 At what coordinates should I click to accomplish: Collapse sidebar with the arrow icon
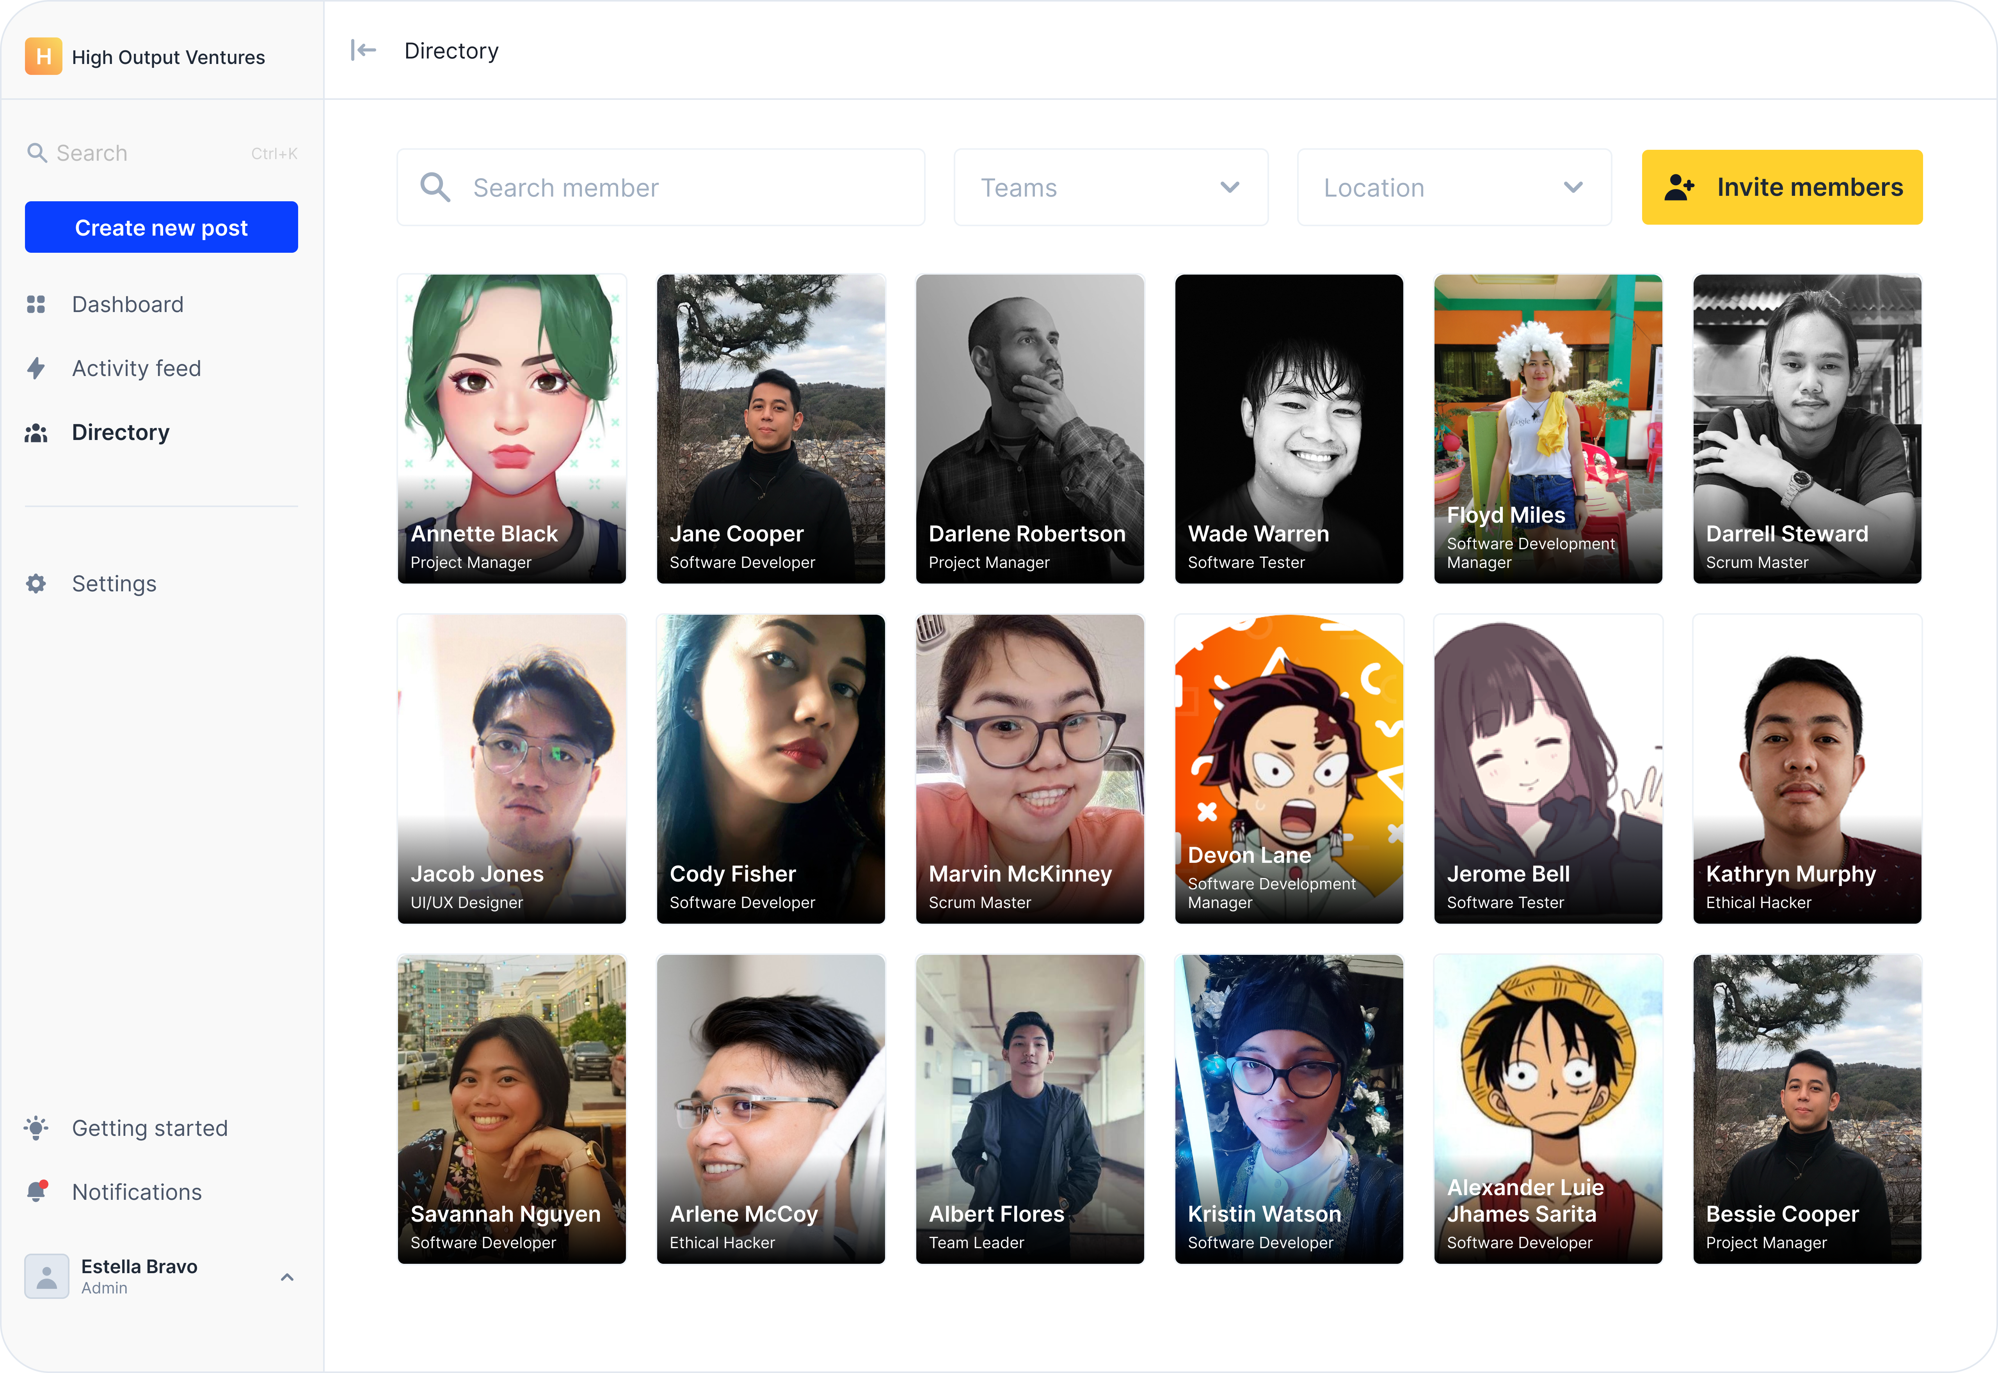coord(363,51)
